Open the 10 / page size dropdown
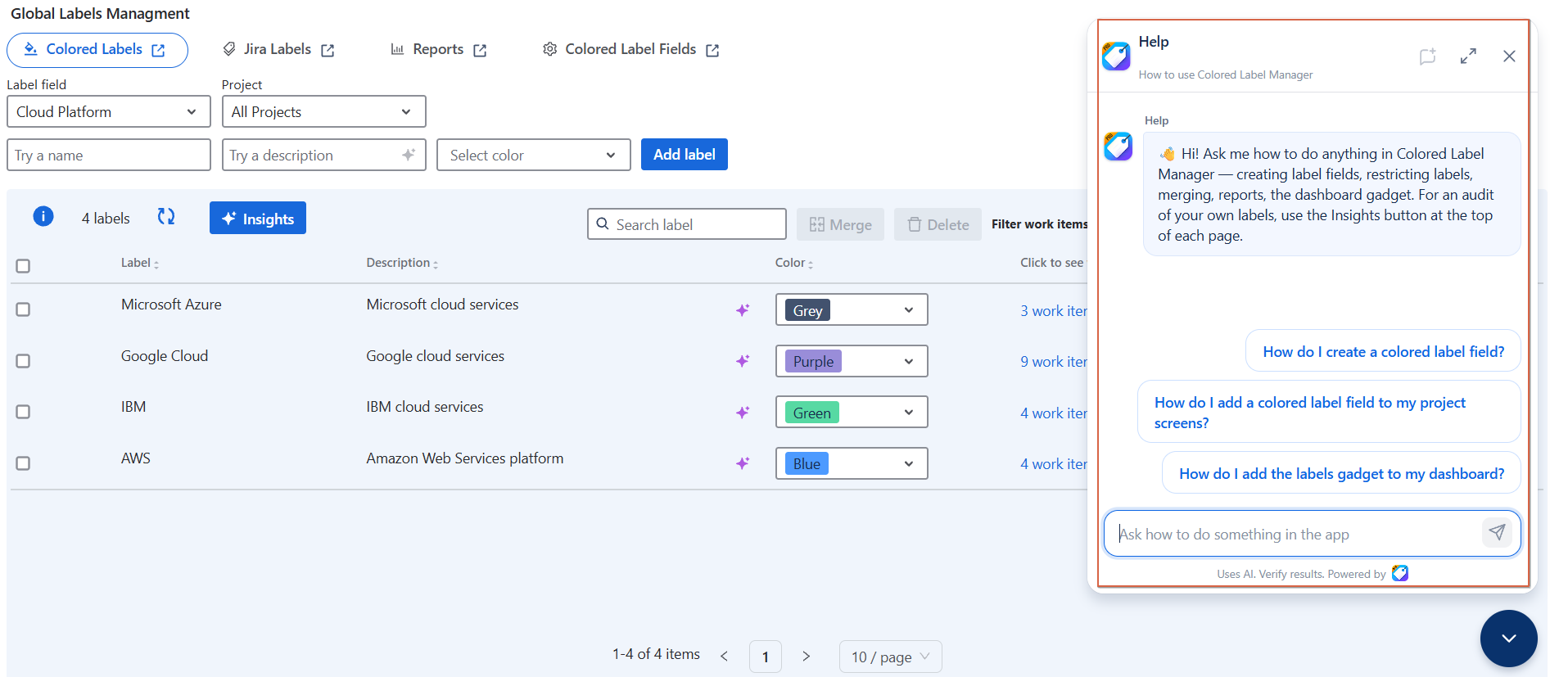The width and height of the screenshot is (1550, 677). tap(891, 657)
